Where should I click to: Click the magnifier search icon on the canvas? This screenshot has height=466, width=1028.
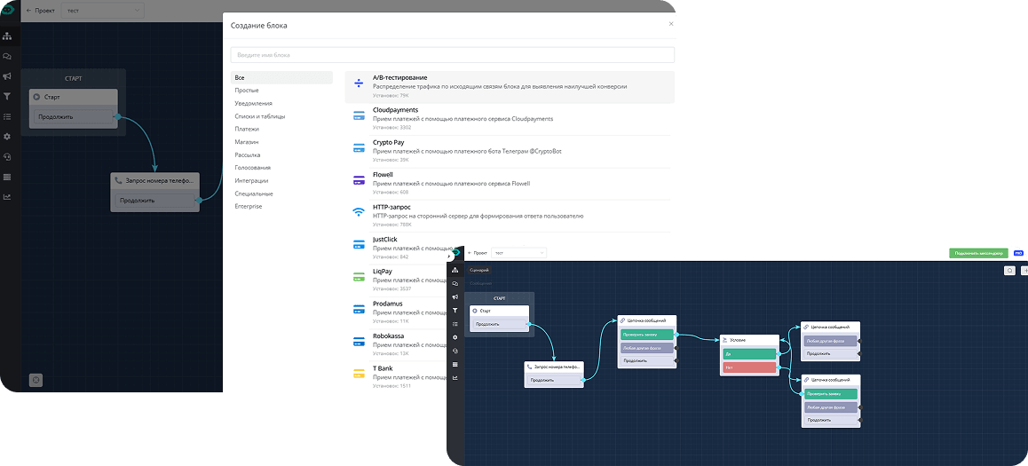coord(1009,271)
